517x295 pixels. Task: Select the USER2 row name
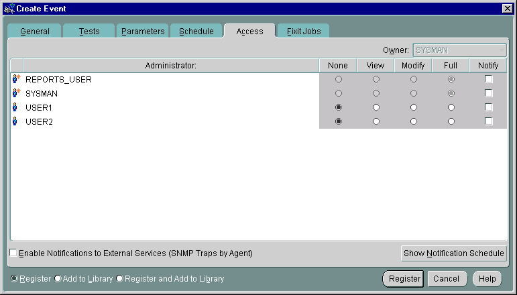[x=39, y=122]
